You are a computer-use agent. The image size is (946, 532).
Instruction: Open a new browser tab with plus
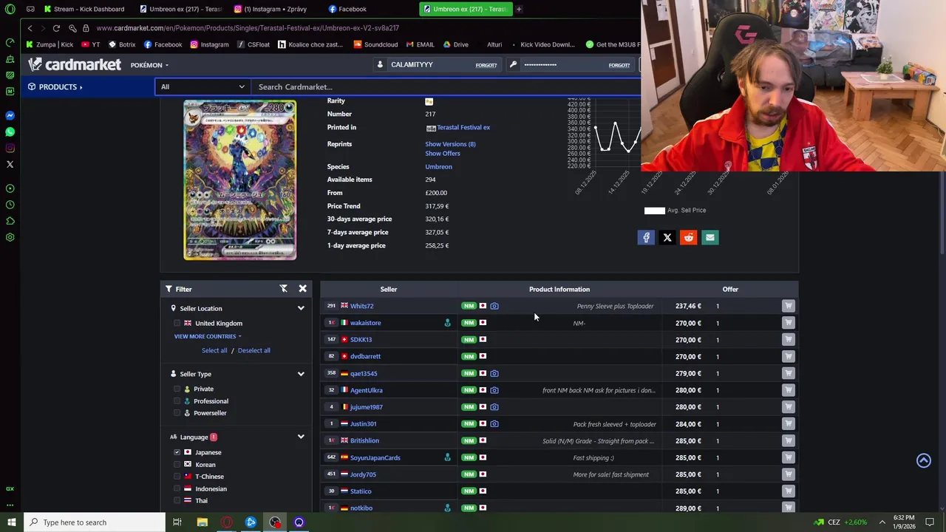(519, 9)
